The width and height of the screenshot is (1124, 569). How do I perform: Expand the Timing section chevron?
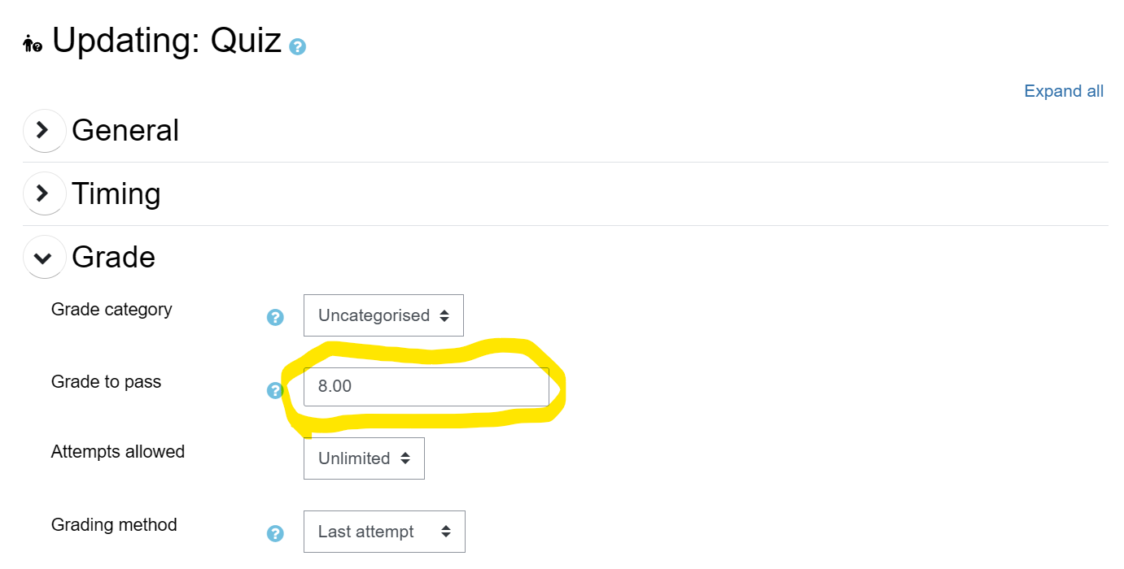click(44, 193)
